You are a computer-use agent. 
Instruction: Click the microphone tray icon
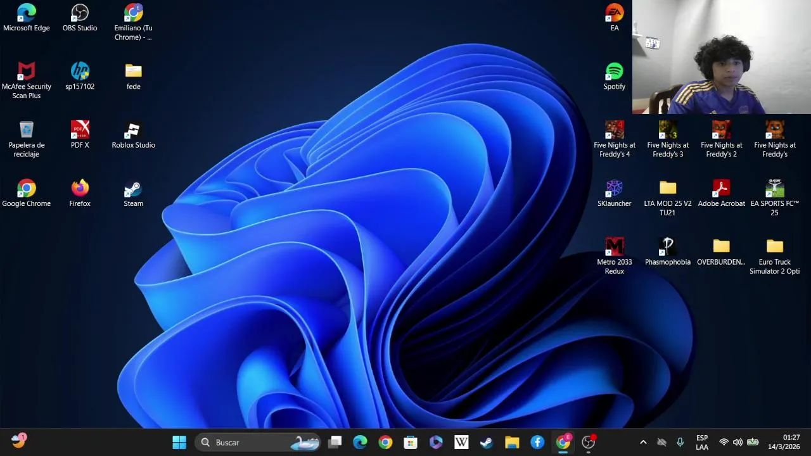point(680,442)
